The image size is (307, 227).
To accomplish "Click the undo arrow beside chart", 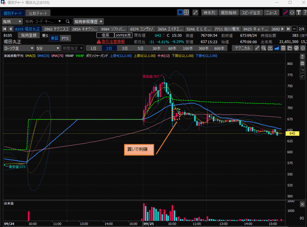I will 302,70.
